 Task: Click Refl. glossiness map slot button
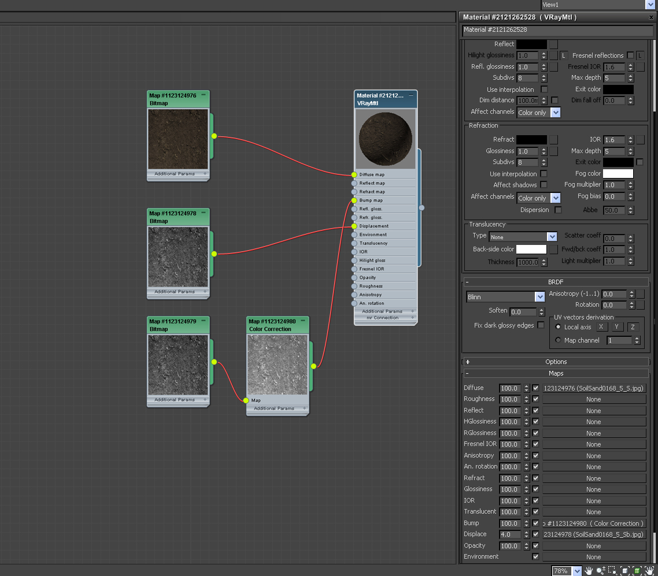tap(554, 66)
